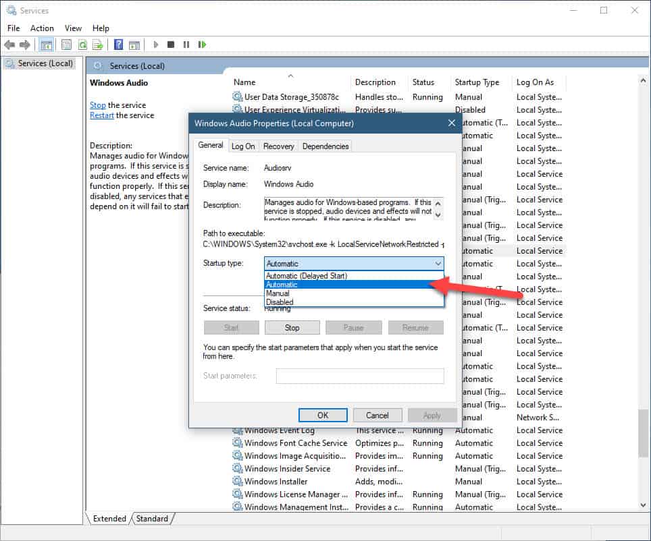Select Windows Font Cache Service gear icon
Viewport: 651px width, 541px height.
click(237, 443)
